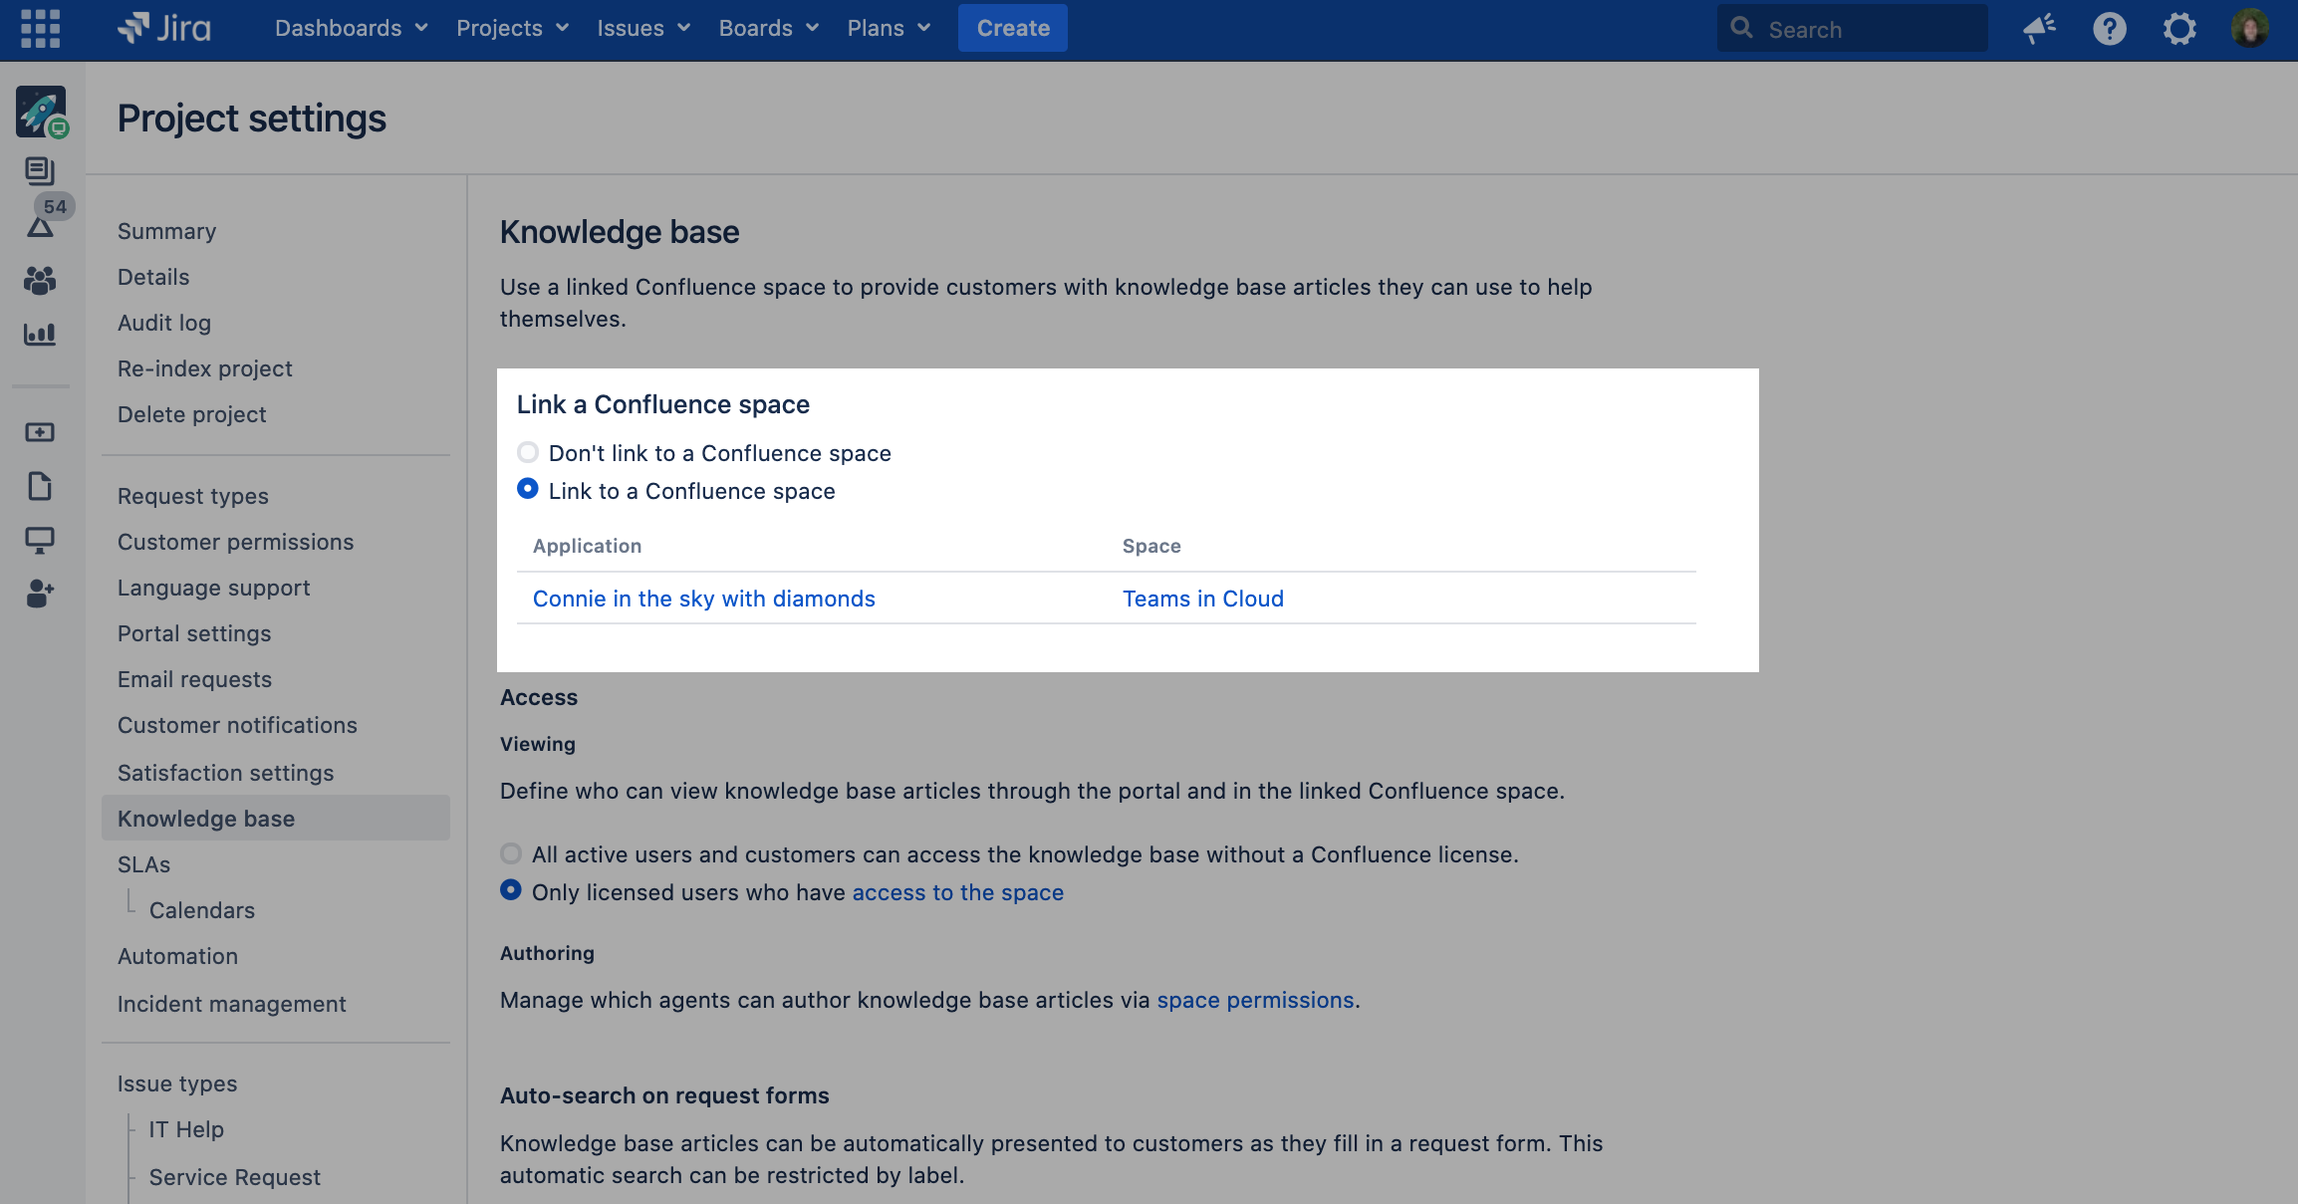Image resolution: width=2298 pixels, height=1204 pixels.
Task: Open the announcements megaphone icon
Action: tap(2037, 28)
